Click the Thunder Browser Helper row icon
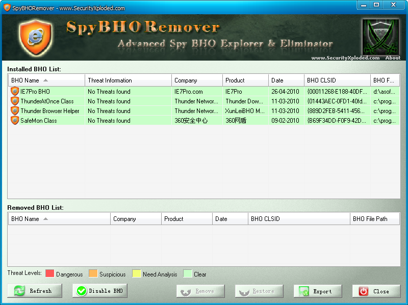Image resolution: width=408 pixels, height=305 pixels. click(x=15, y=111)
